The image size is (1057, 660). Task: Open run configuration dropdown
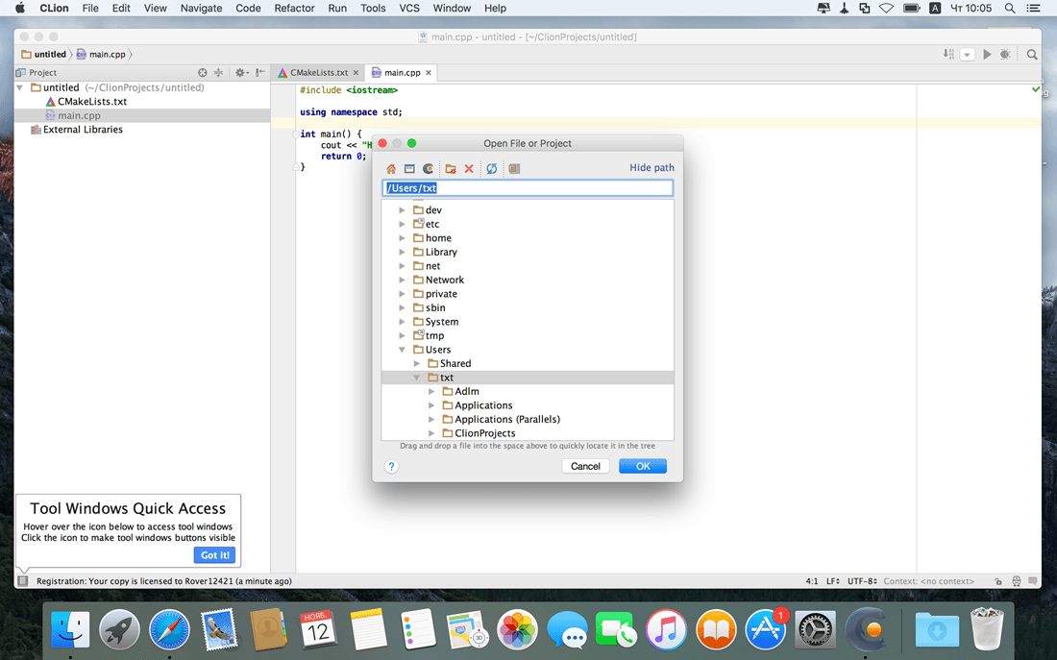click(968, 55)
